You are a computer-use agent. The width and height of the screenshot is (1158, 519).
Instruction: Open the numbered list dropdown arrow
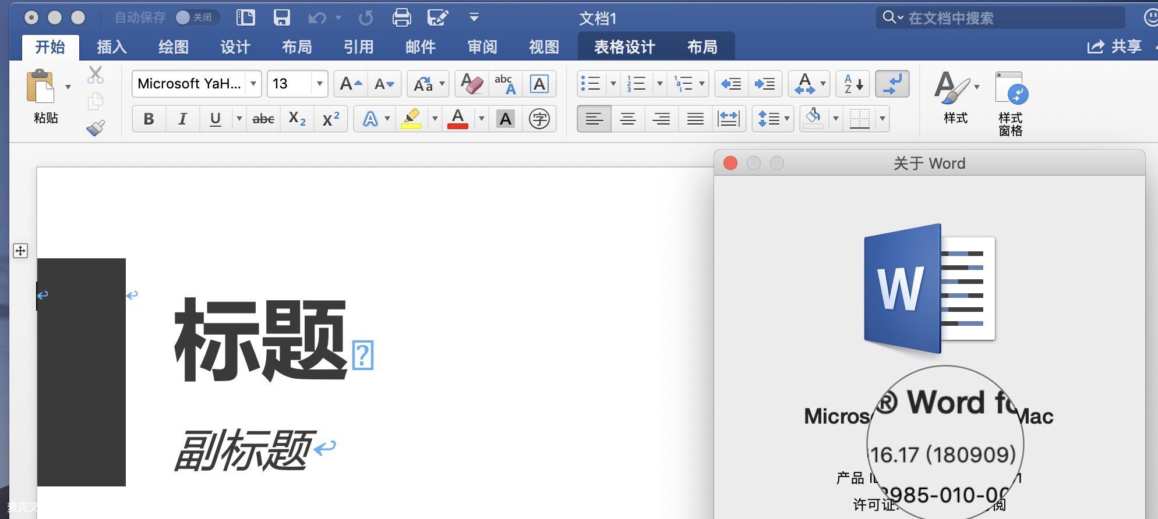(659, 84)
